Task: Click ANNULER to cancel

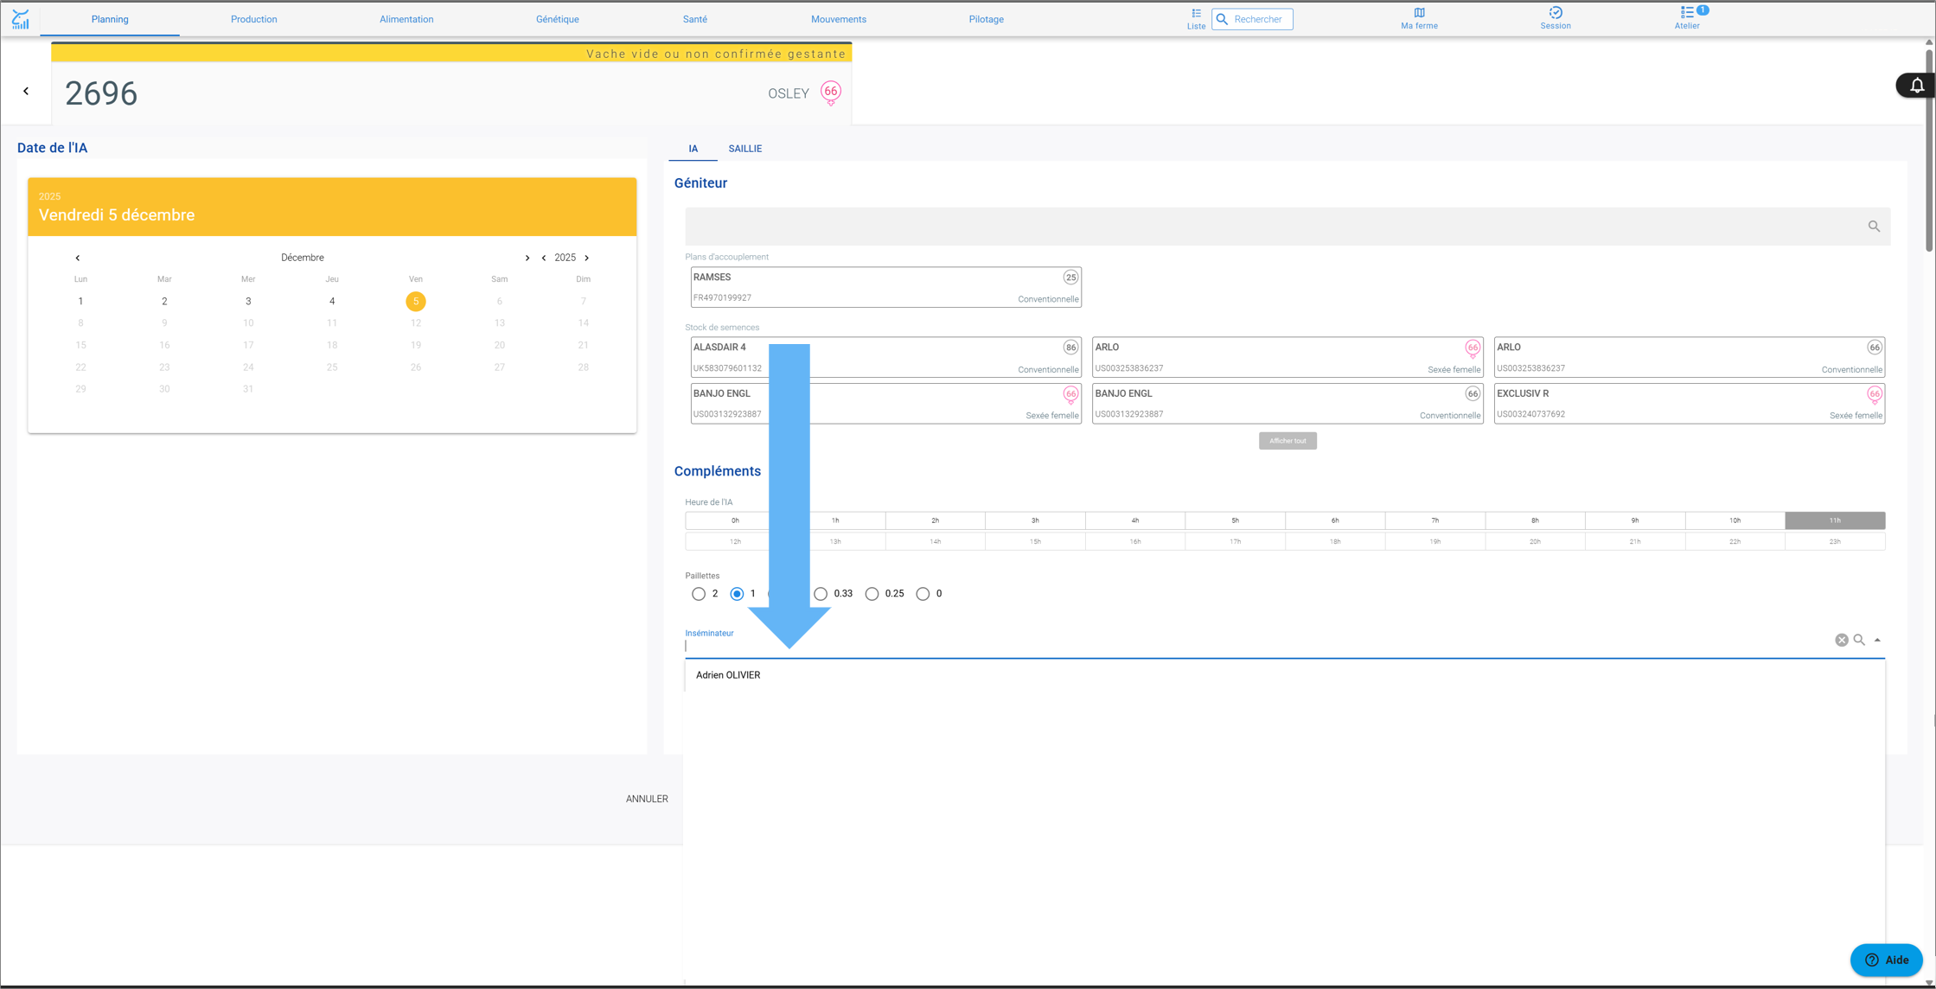Action: pos(647,799)
